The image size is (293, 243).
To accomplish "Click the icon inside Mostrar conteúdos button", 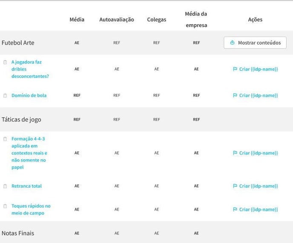I will [x=232, y=42].
